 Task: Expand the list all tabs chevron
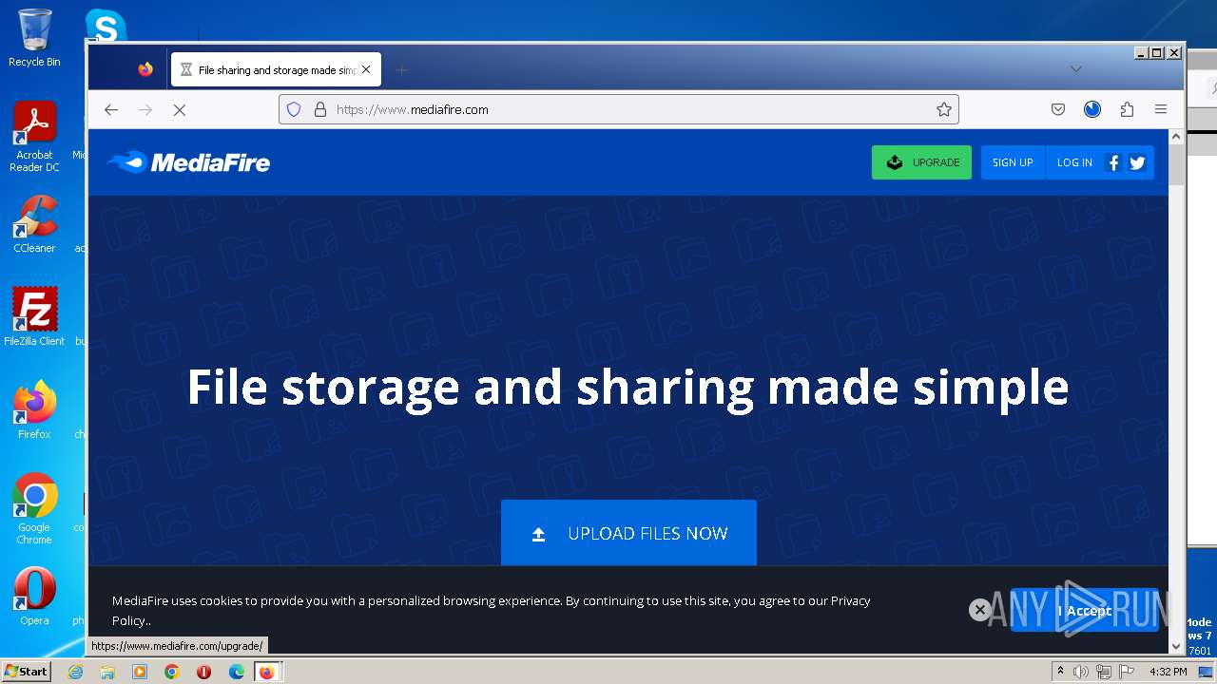pyautogui.click(x=1076, y=69)
